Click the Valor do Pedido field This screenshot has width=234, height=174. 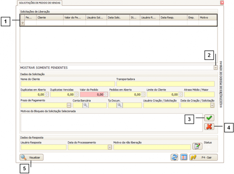coord(91,95)
